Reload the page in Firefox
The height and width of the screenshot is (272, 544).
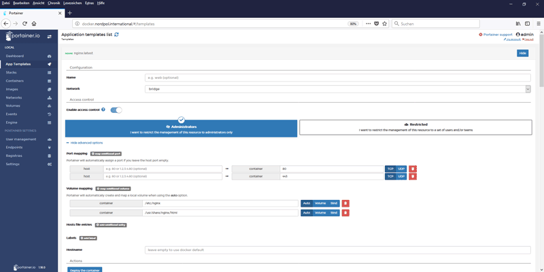pos(24,24)
